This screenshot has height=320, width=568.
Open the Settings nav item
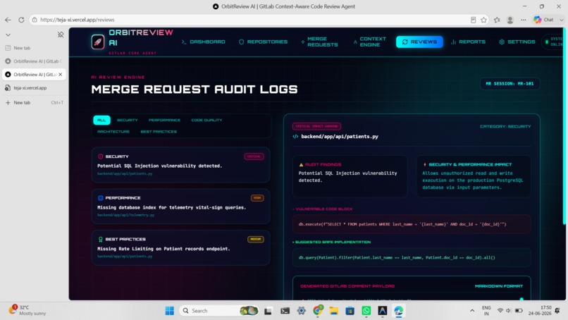click(517, 42)
